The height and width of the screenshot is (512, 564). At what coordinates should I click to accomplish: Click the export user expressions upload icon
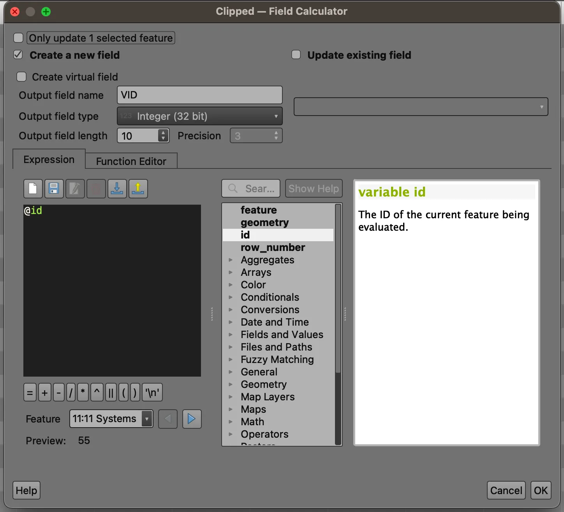point(138,189)
